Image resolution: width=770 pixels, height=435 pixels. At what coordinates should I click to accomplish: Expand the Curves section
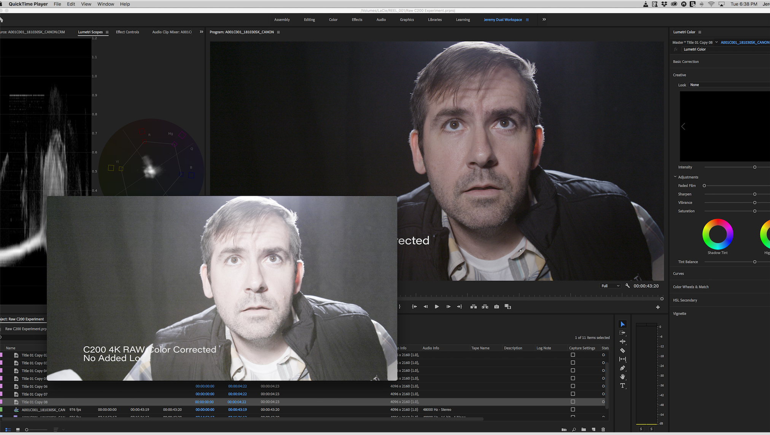click(678, 273)
